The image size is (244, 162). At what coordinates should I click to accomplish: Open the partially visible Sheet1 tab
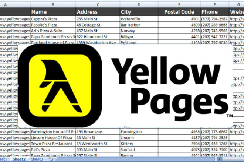tap(4, 159)
